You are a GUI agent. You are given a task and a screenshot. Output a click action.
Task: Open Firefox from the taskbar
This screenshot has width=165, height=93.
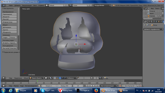pos(96,91)
